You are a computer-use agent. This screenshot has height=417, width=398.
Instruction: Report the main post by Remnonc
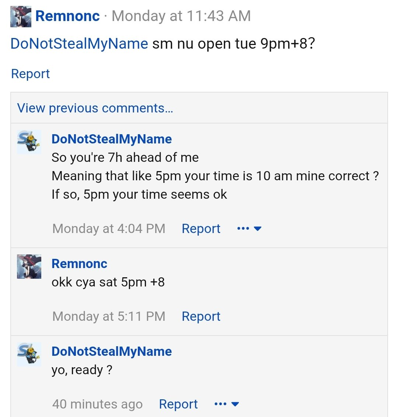click(x=30, y=74)
